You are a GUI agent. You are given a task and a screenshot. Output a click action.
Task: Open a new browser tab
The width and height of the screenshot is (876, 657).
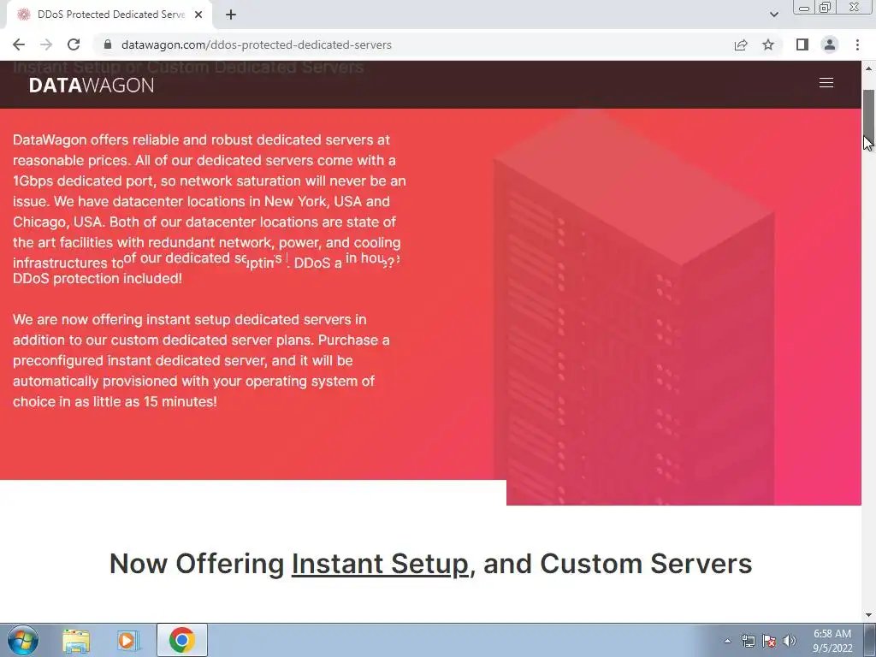(231, 15)
